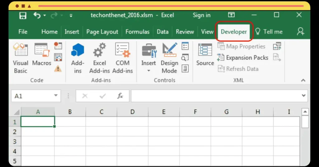Open the Visual Basic editor
319x167 pixels.
tap(21, 58)
